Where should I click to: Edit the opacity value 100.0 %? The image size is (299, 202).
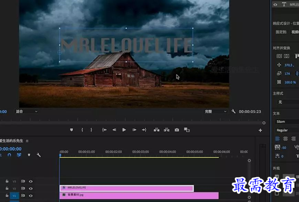pos(290,82)
